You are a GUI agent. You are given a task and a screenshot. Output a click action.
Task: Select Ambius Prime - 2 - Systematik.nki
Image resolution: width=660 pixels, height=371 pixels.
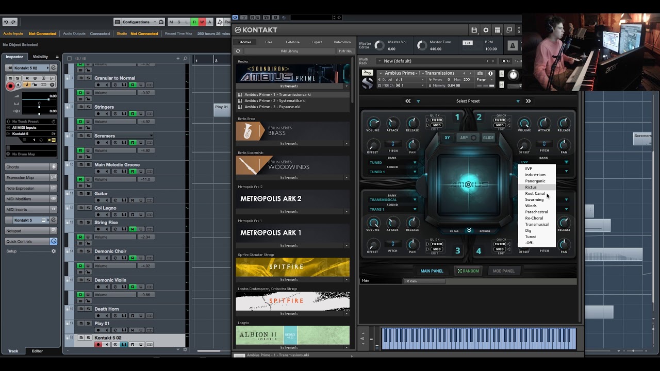pyautogui.click(x=275, y=100)
